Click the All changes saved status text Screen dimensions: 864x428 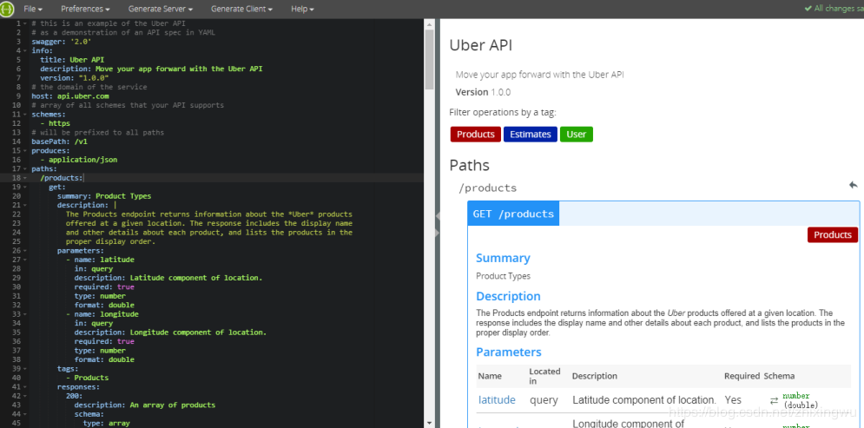click(x=839, y=9)
